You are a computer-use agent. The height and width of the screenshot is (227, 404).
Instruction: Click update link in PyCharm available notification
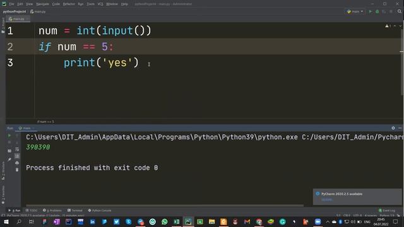(326, 200)
